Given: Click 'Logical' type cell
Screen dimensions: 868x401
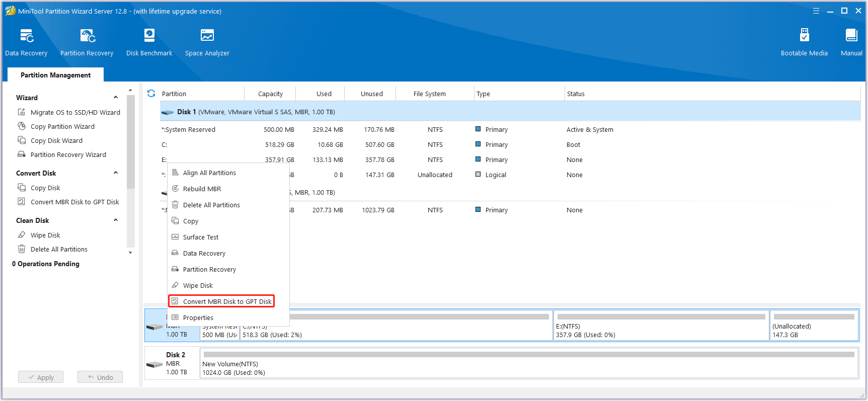Looking at the screenshot, I should pyautogui.click(x=496, y=175).
